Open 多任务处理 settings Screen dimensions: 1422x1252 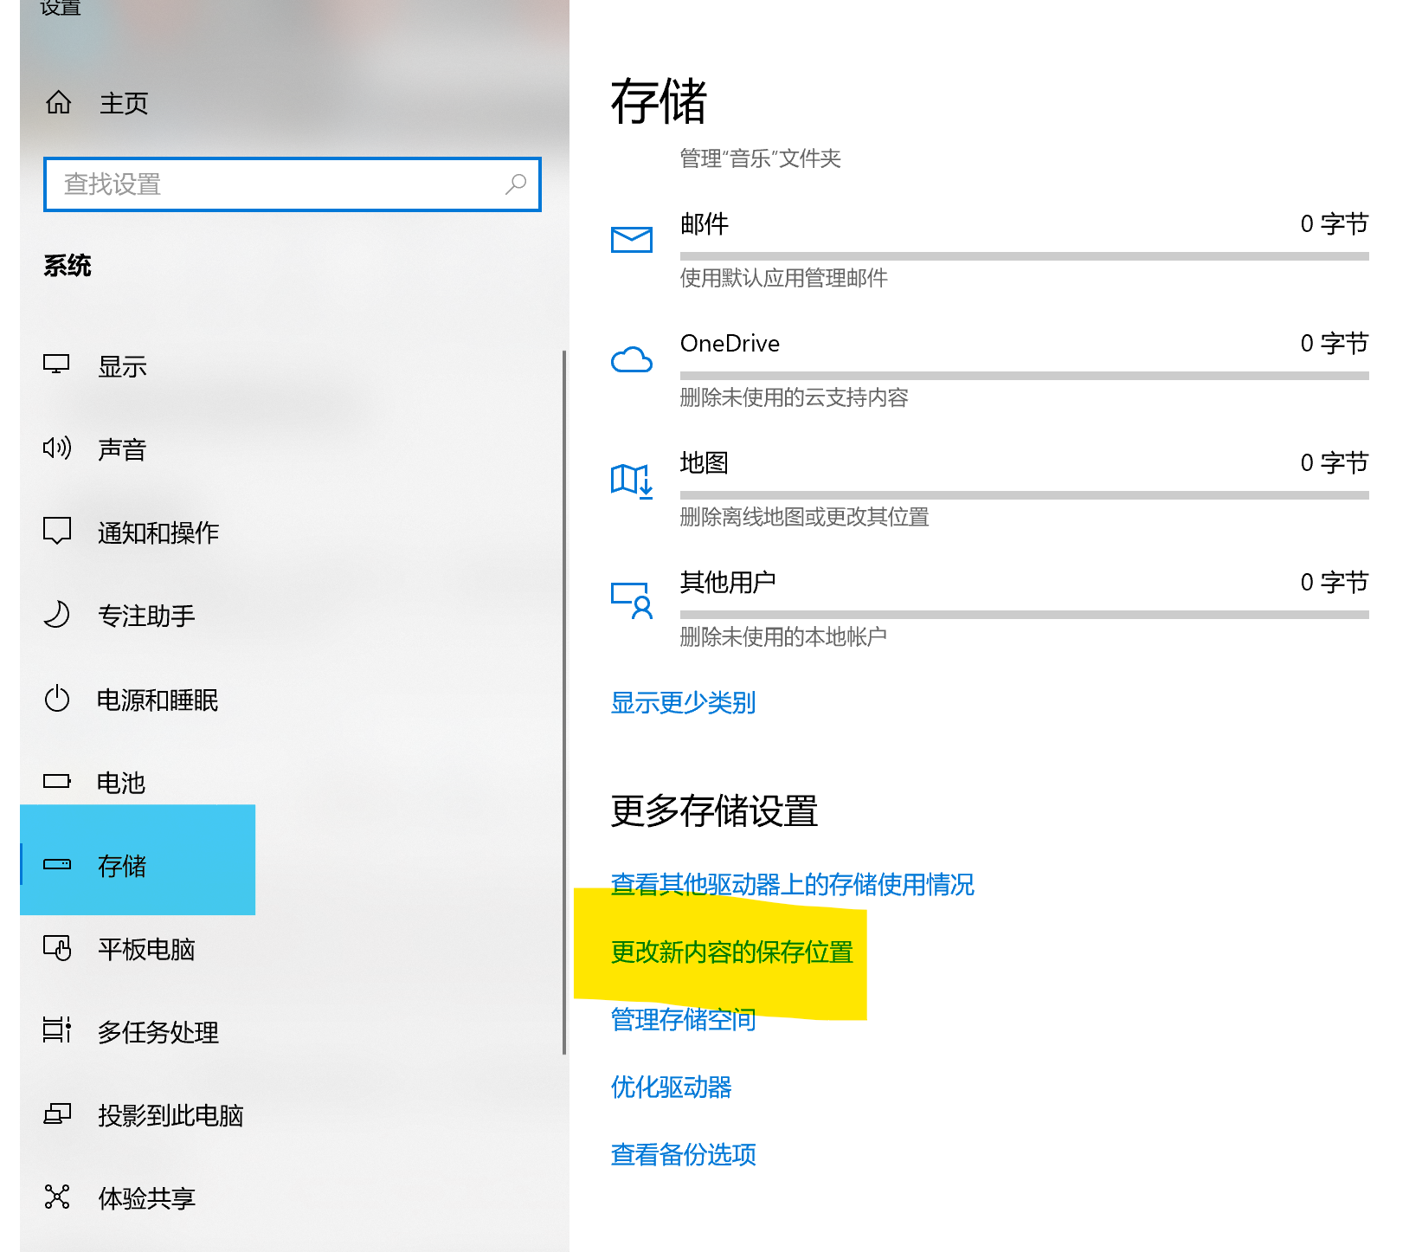[158, 1032]
